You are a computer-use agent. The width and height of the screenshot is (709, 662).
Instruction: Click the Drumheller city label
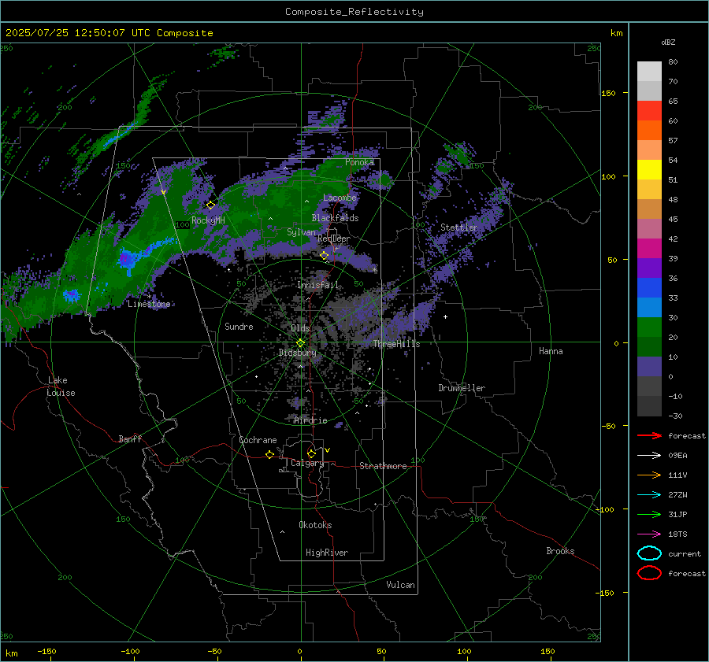coord(462,388)
